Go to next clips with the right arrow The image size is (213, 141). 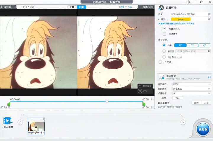(183, 122)
